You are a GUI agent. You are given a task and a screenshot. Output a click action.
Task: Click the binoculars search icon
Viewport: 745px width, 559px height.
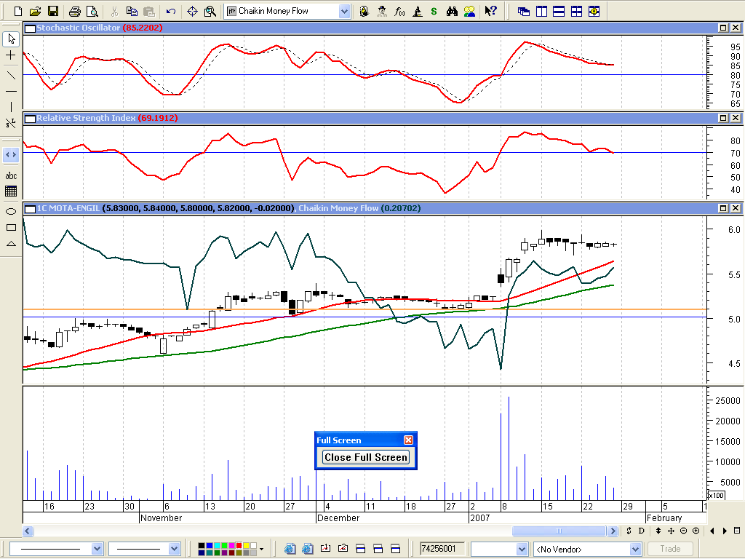click(x=451, y=12)
